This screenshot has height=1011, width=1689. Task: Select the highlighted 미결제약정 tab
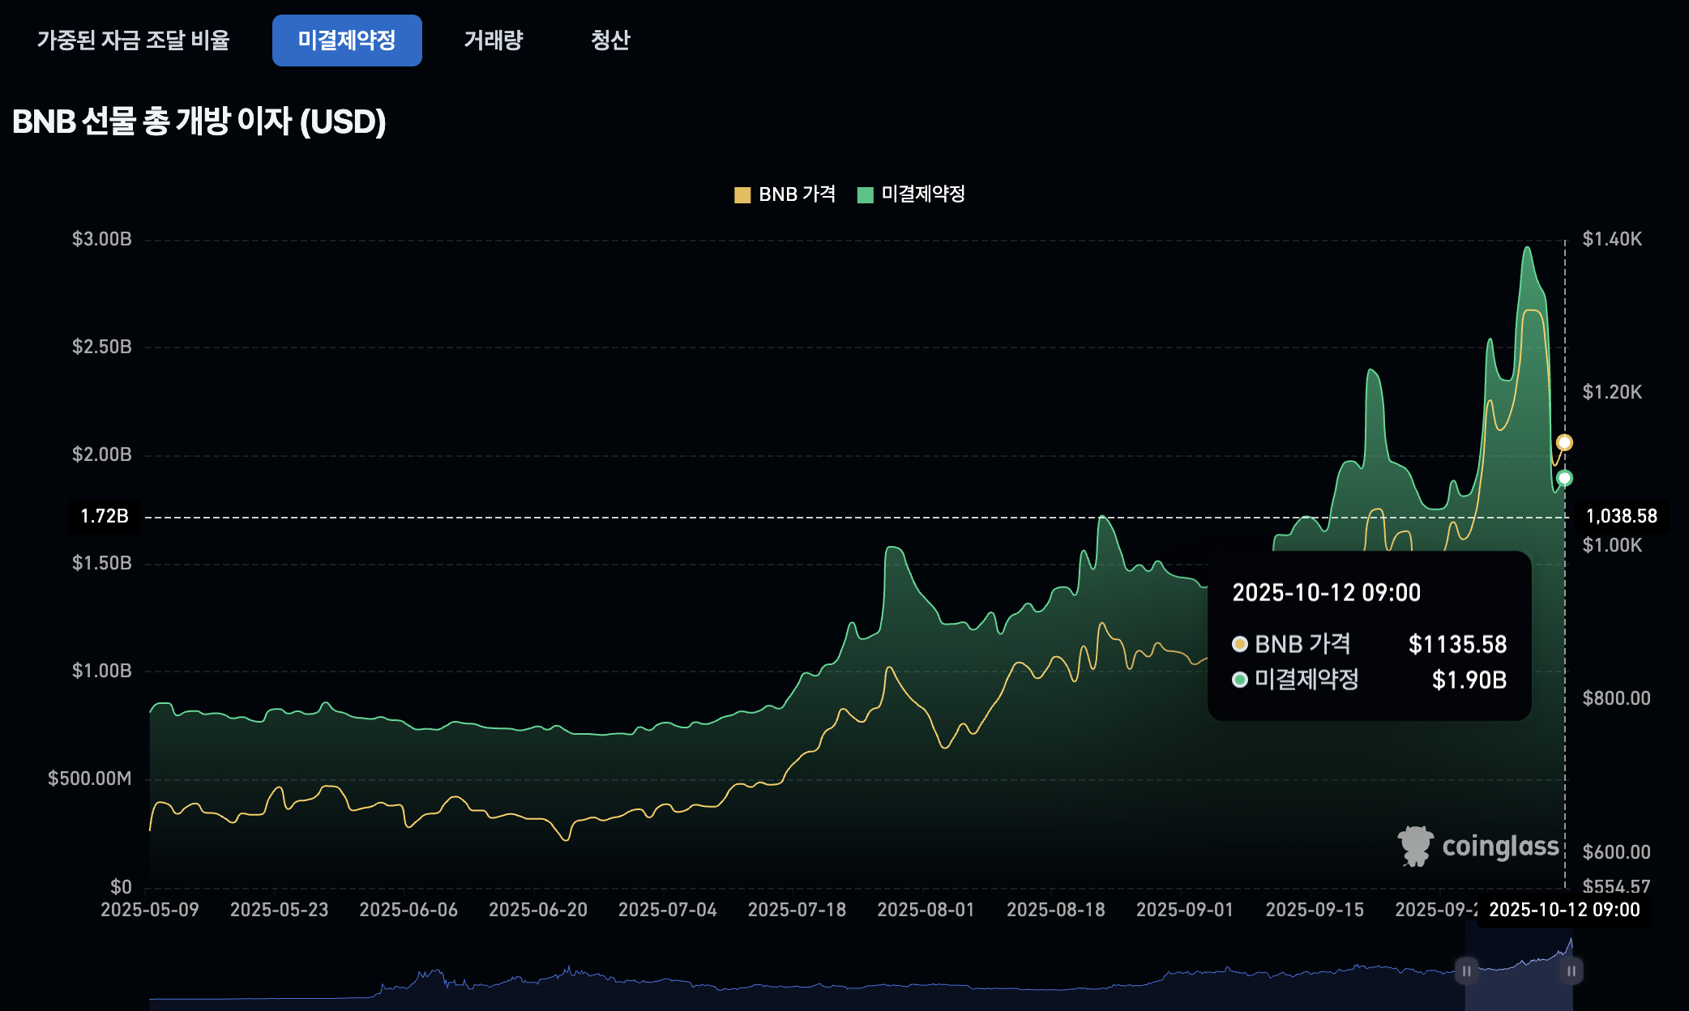click(347, 40)
